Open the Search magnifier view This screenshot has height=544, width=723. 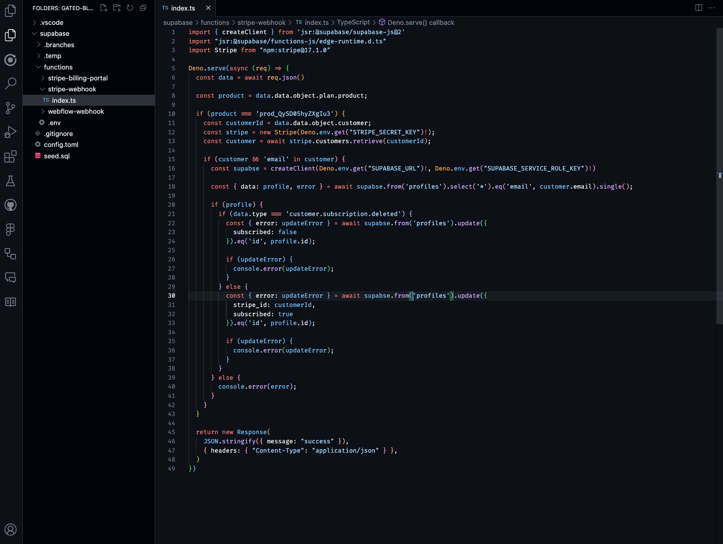click(11, 84)
